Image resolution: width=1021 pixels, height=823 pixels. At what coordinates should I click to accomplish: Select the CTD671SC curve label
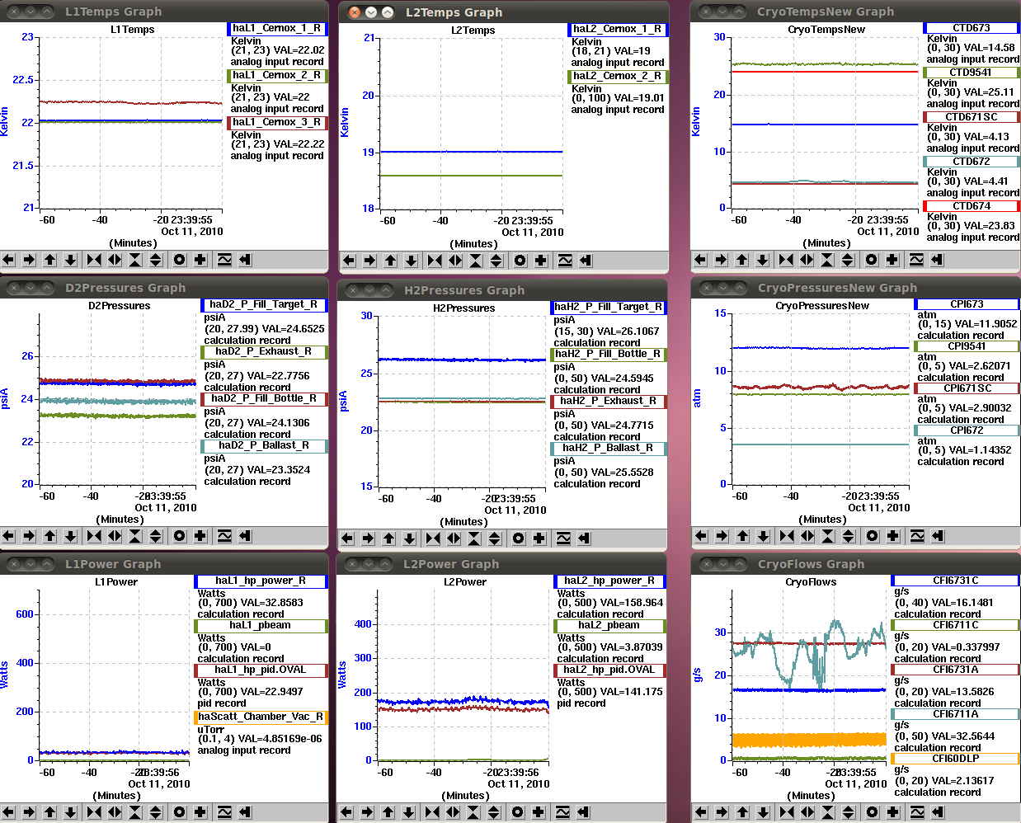(x=972, y=117)
